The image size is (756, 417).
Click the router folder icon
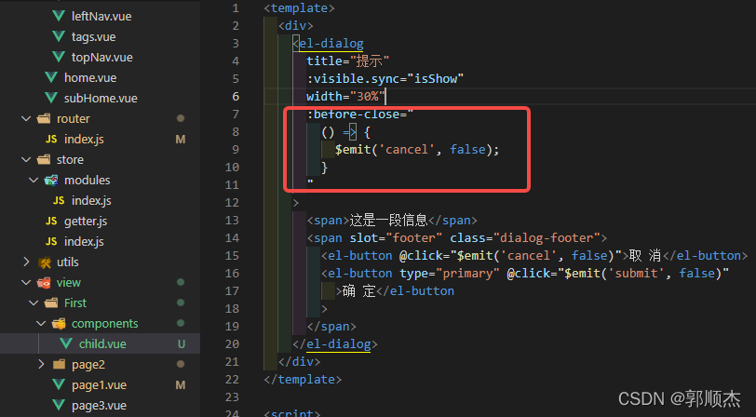coord(44,119)
